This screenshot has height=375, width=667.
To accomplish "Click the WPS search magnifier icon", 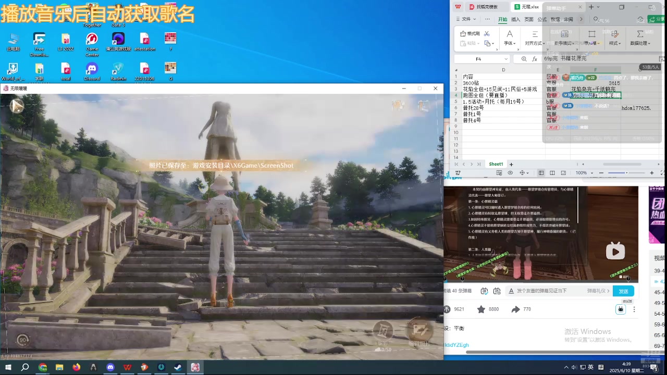I will (596, 20).
